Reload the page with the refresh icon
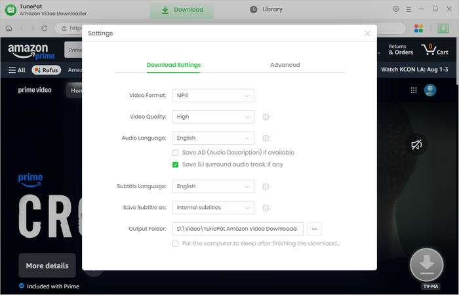 pos(44,28)
